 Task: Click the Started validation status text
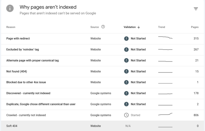(x=136, y=115)
